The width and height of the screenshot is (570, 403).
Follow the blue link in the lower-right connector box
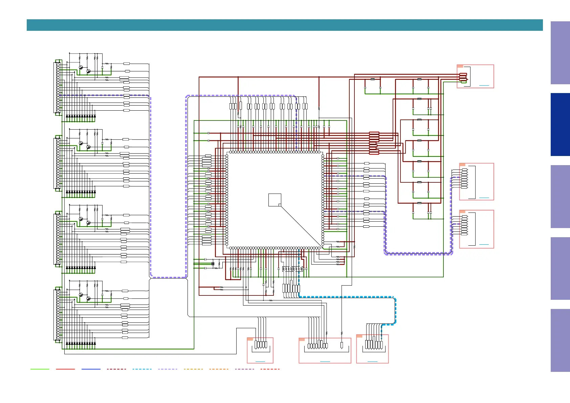(484, 244)
